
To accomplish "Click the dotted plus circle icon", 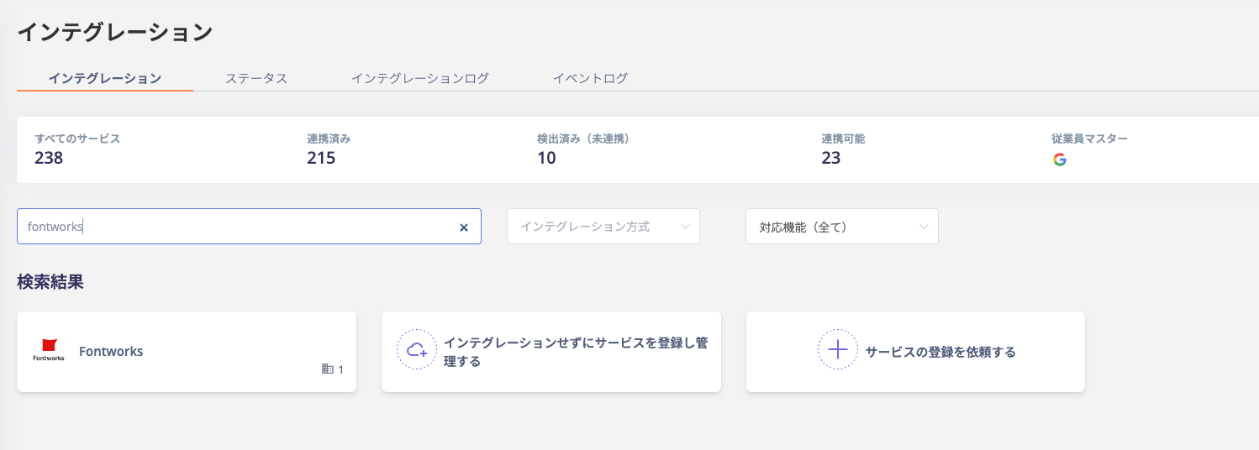I will 838,350.
